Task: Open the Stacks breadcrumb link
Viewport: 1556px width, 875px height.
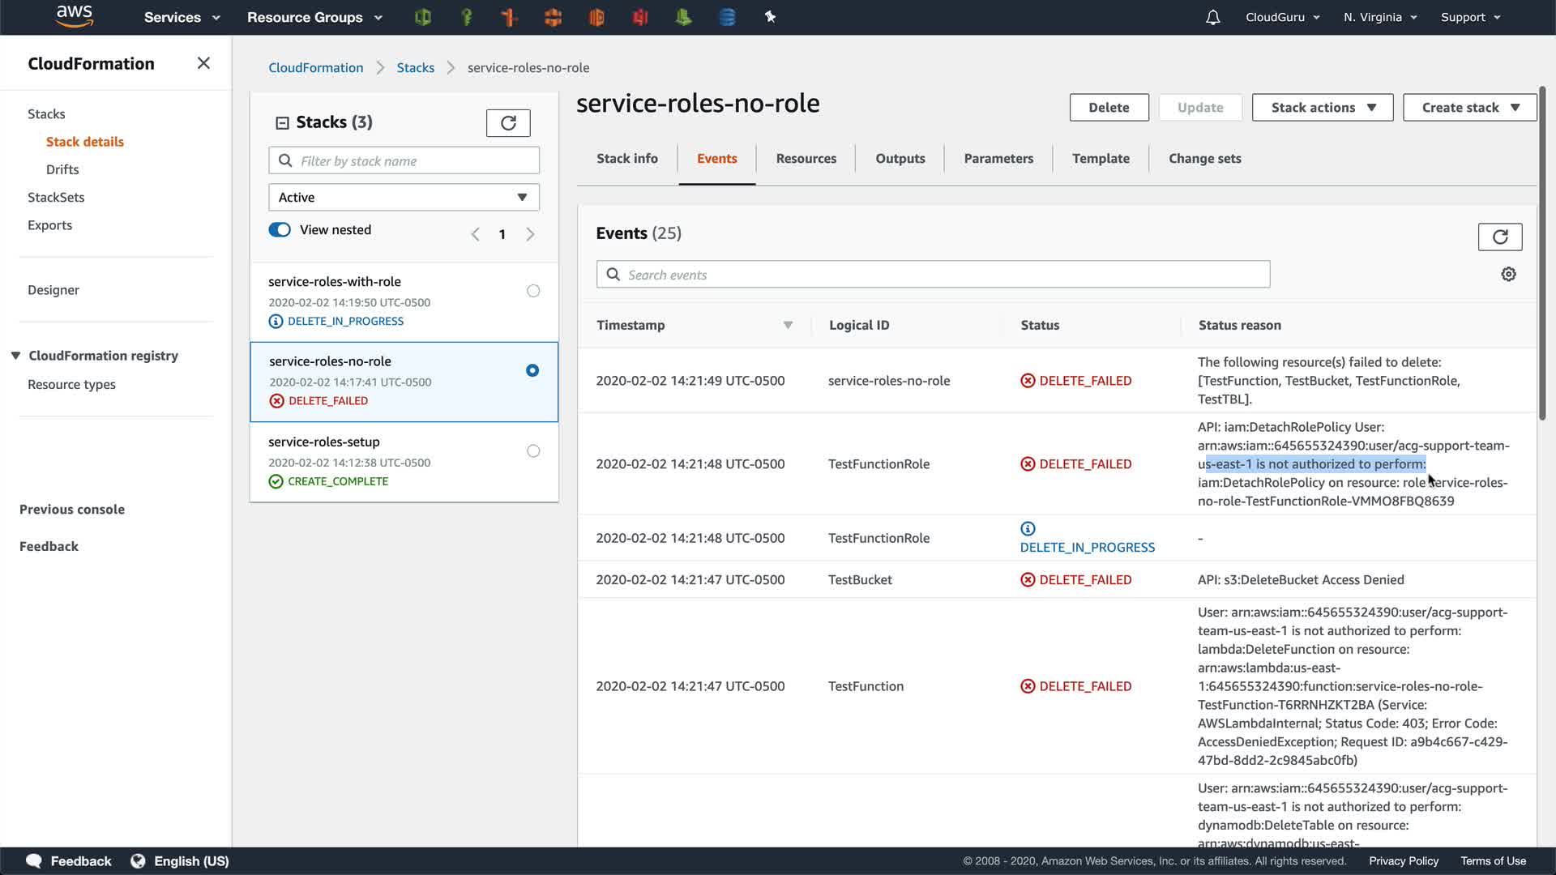Action: pos(415,68)
